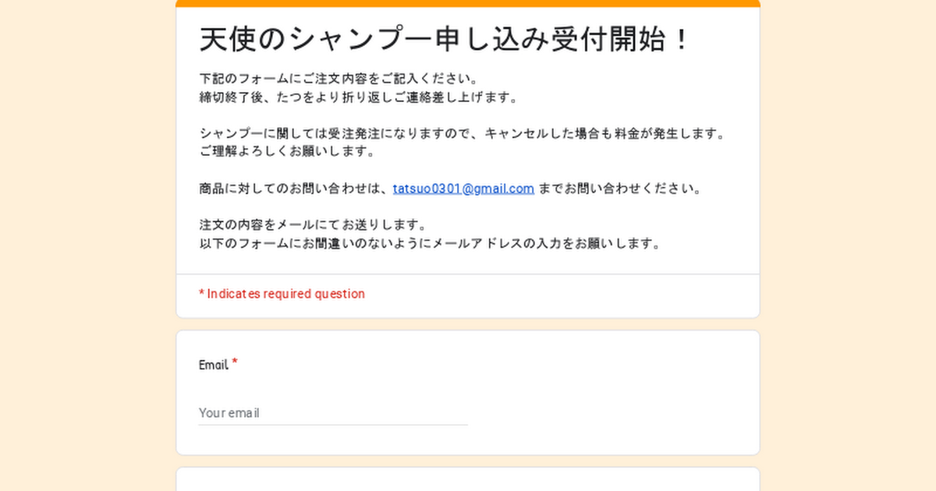The image size is (936, 491).
Task: Click the orange banner atop the form
Action: pos(468,3)
